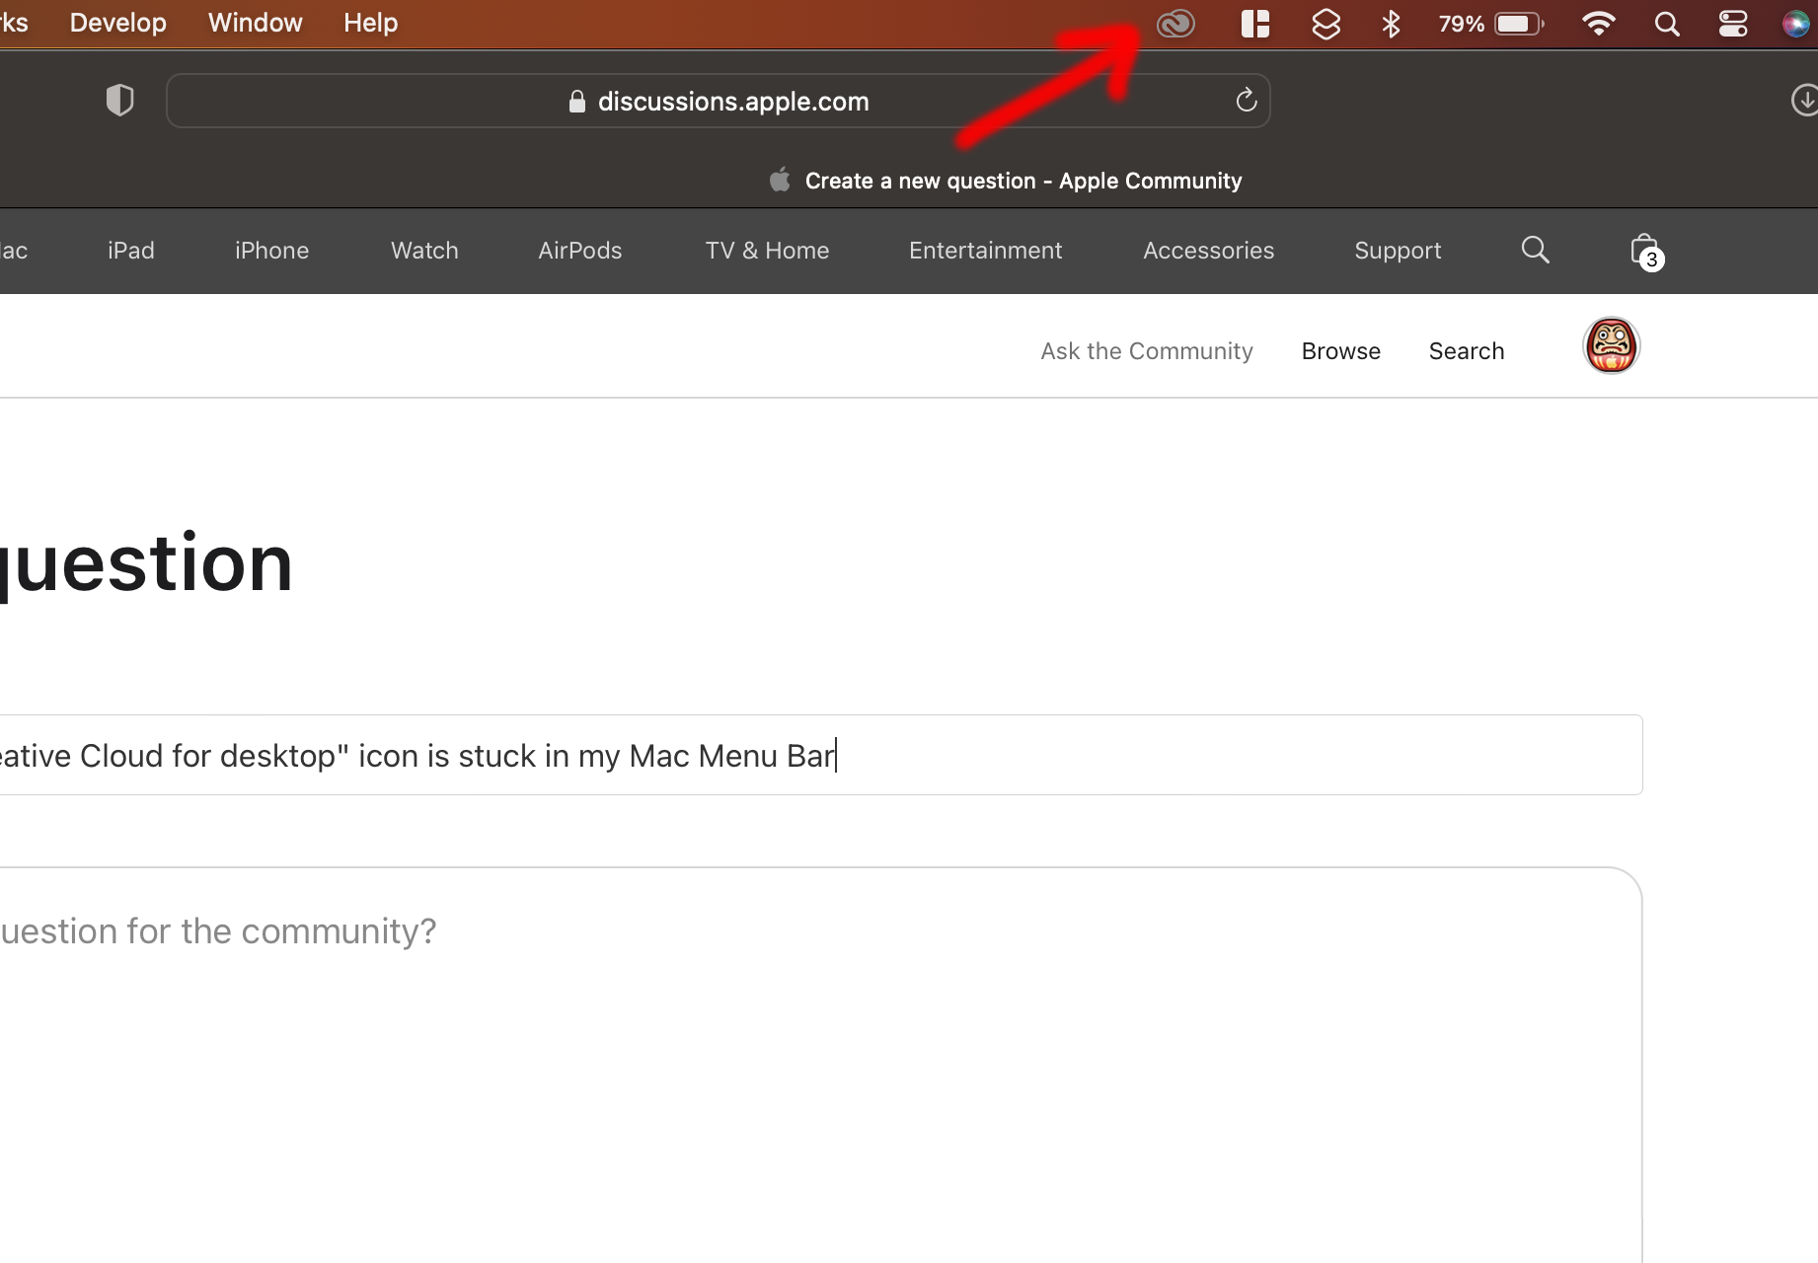
Task: Show battery status at 79%
Action: pos(1491,24)
